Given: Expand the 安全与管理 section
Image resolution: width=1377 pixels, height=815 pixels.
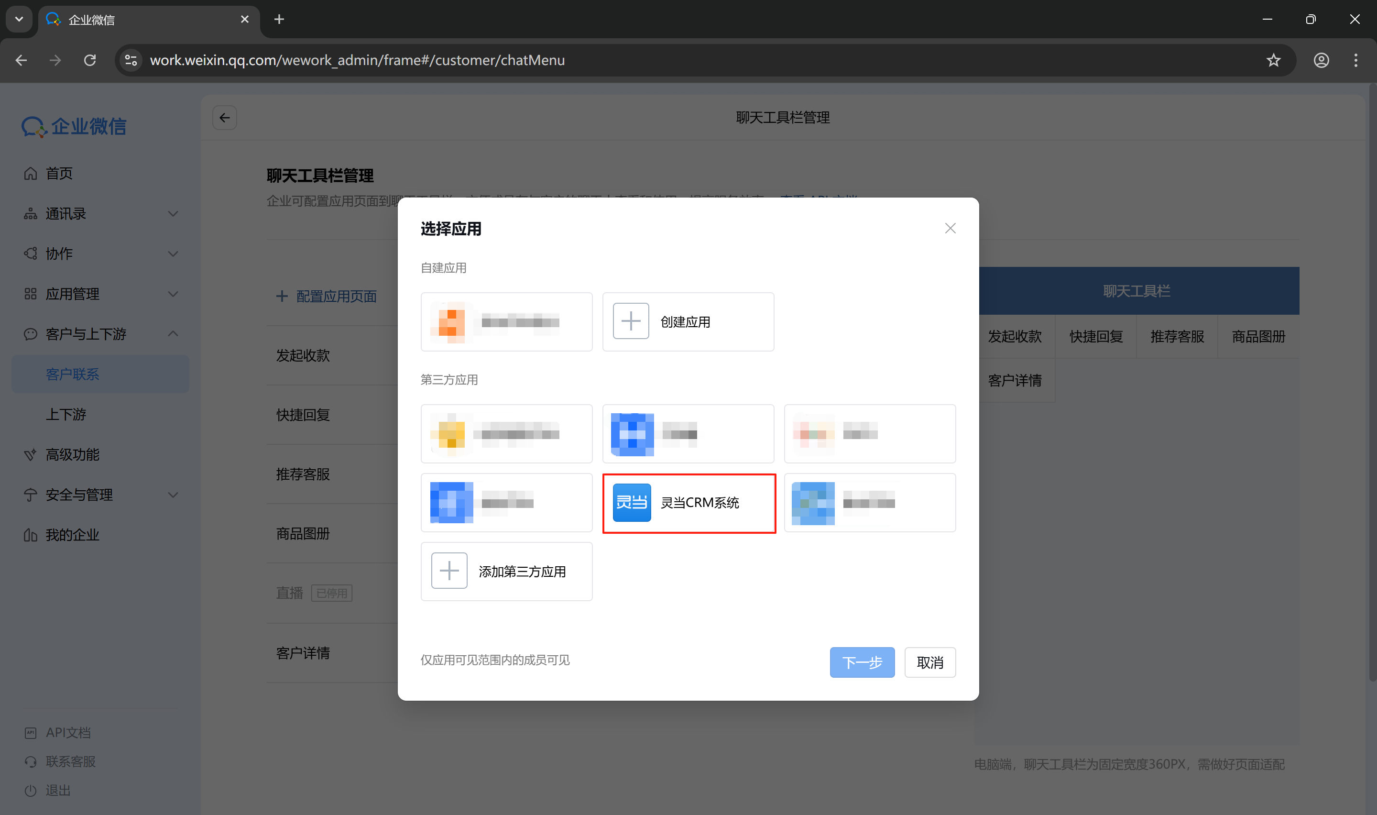Looking at the screenshot, I should (173, 494).
